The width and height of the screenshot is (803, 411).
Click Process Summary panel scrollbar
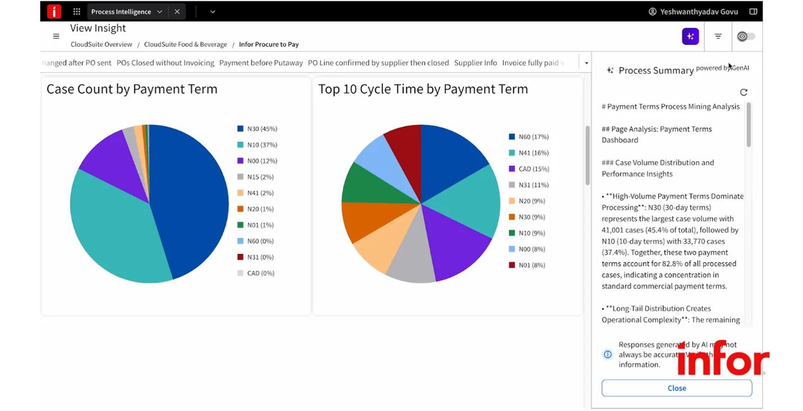749,125
